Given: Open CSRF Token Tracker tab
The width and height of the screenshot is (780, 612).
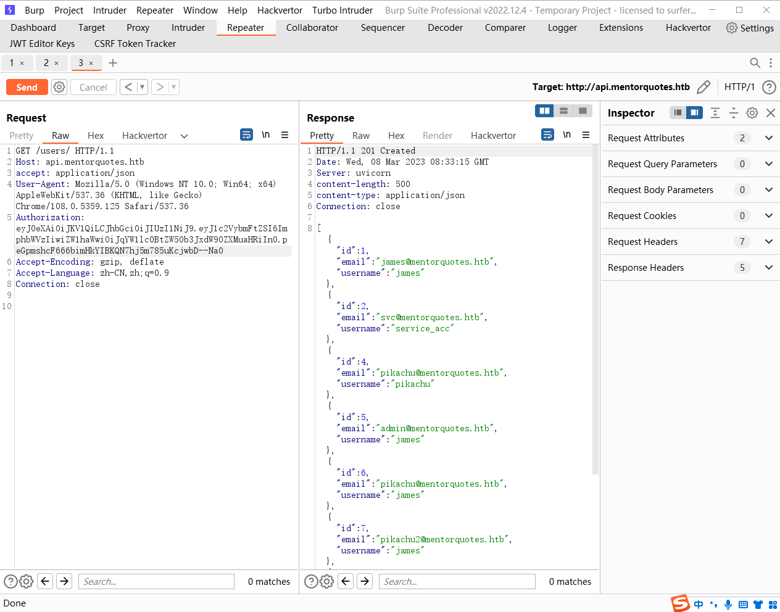Looking at the screenshot, I should click(x=135, y=44).
